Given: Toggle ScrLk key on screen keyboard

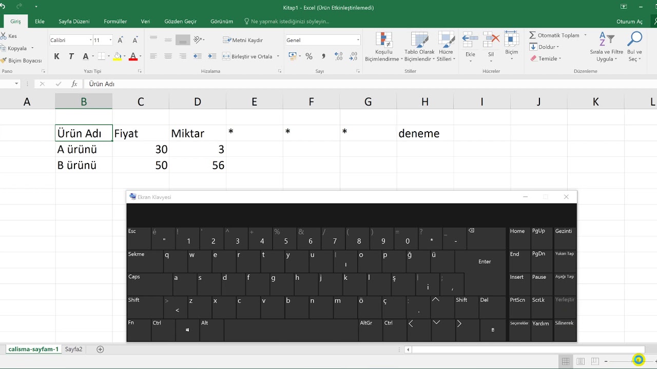Looking at the screenshot, I should point(541,307).
